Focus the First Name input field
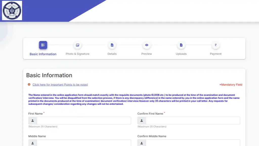The image size is (259, 146). pyautogui.click(x=84, y=121)
